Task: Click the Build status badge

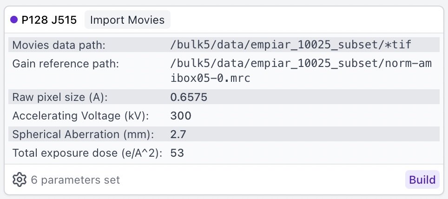Action: pos(422,179)
